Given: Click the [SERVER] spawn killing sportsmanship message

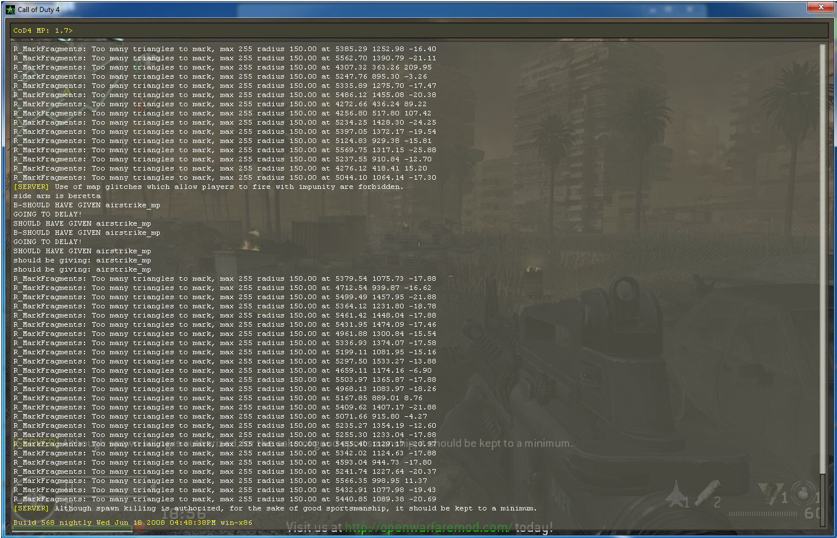Looking at the screenshot, I should click(x=275, y=508).
